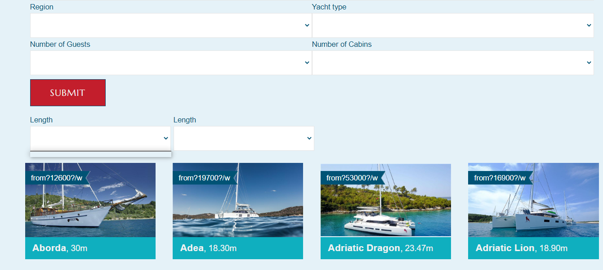Open the Region dropdown
The image size is (603, 270).
171,25
